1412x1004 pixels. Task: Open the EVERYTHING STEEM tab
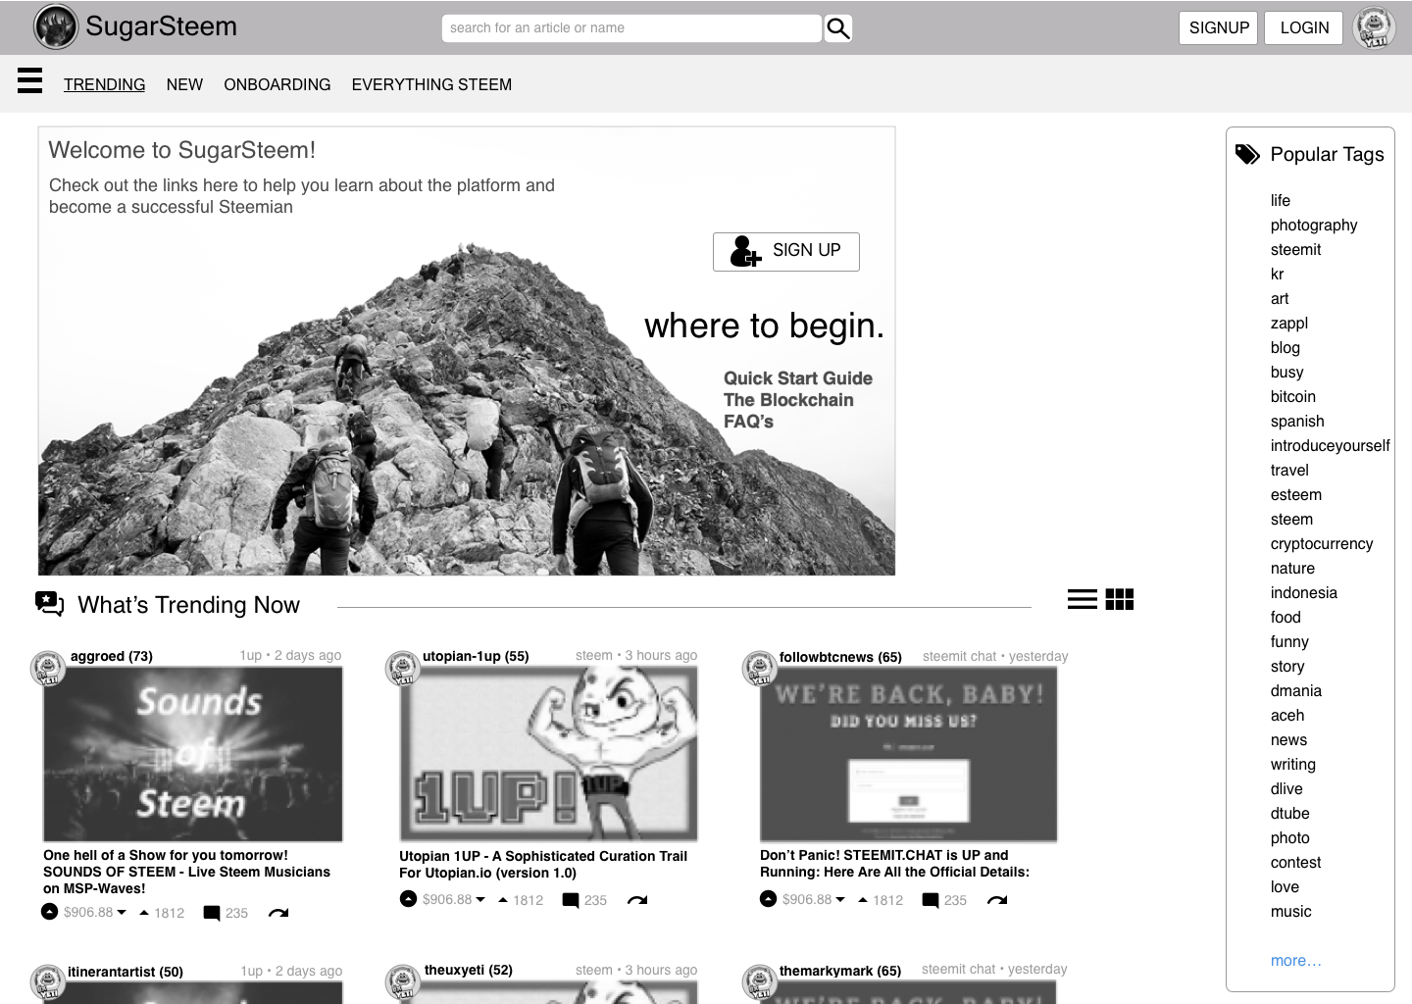[x=431, y=84]
